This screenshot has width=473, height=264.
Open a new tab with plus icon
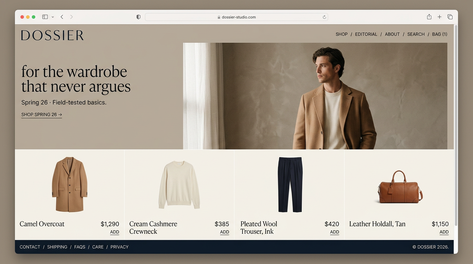(x=439, y=17)
